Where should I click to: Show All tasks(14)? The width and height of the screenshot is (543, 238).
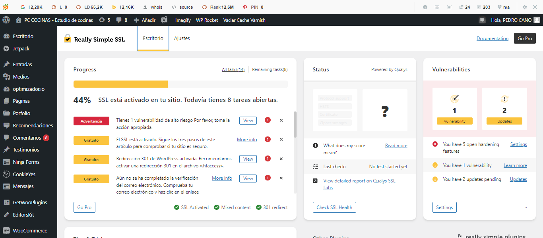pyautogui.click(x=233, y=69)
